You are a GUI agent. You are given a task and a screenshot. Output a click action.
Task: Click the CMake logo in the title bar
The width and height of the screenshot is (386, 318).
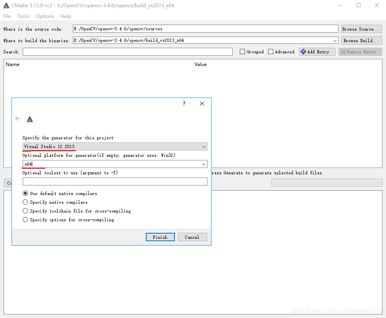point(6,5)
